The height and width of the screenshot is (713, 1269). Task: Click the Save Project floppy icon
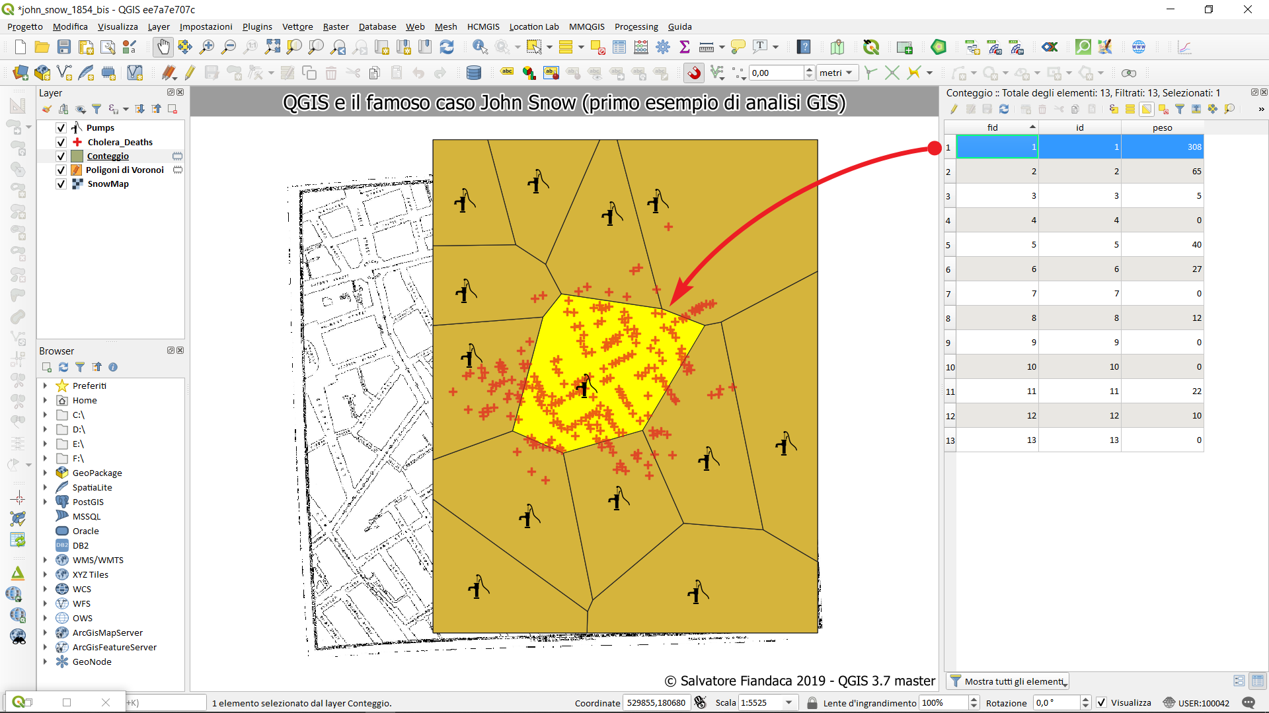tap(64, 47)
